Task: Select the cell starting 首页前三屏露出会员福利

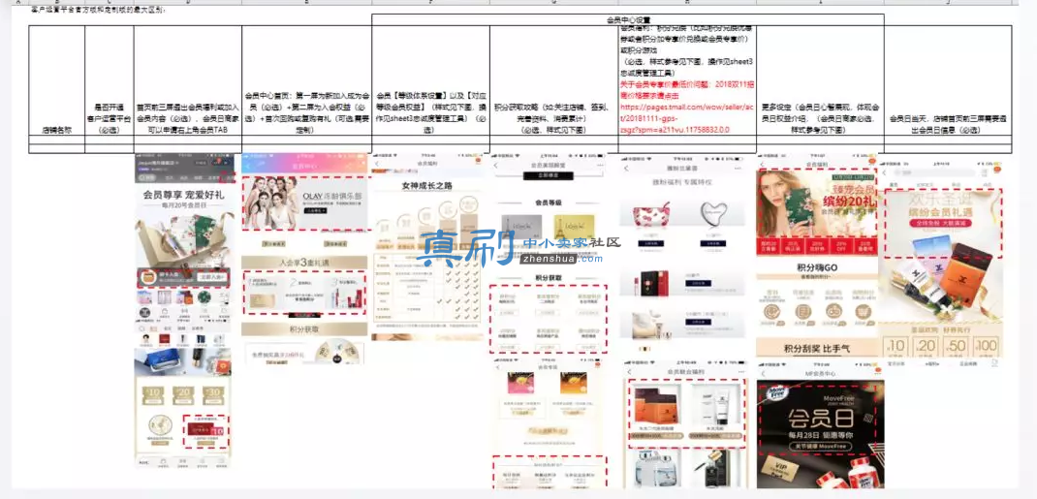Action: click(x=188, y=80)
